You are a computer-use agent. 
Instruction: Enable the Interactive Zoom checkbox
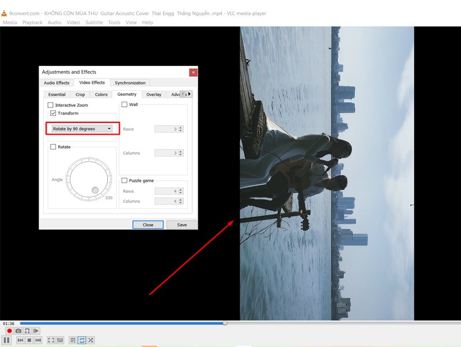click(x=50, y=105)
